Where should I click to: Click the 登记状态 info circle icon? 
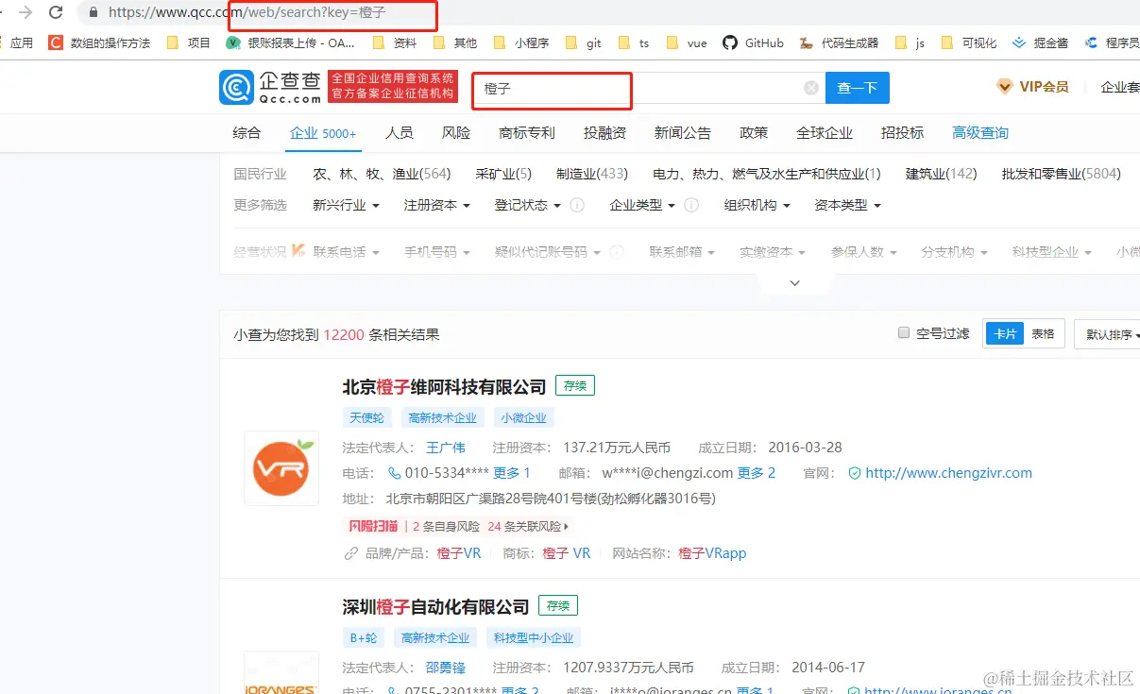tap(577, 205)
